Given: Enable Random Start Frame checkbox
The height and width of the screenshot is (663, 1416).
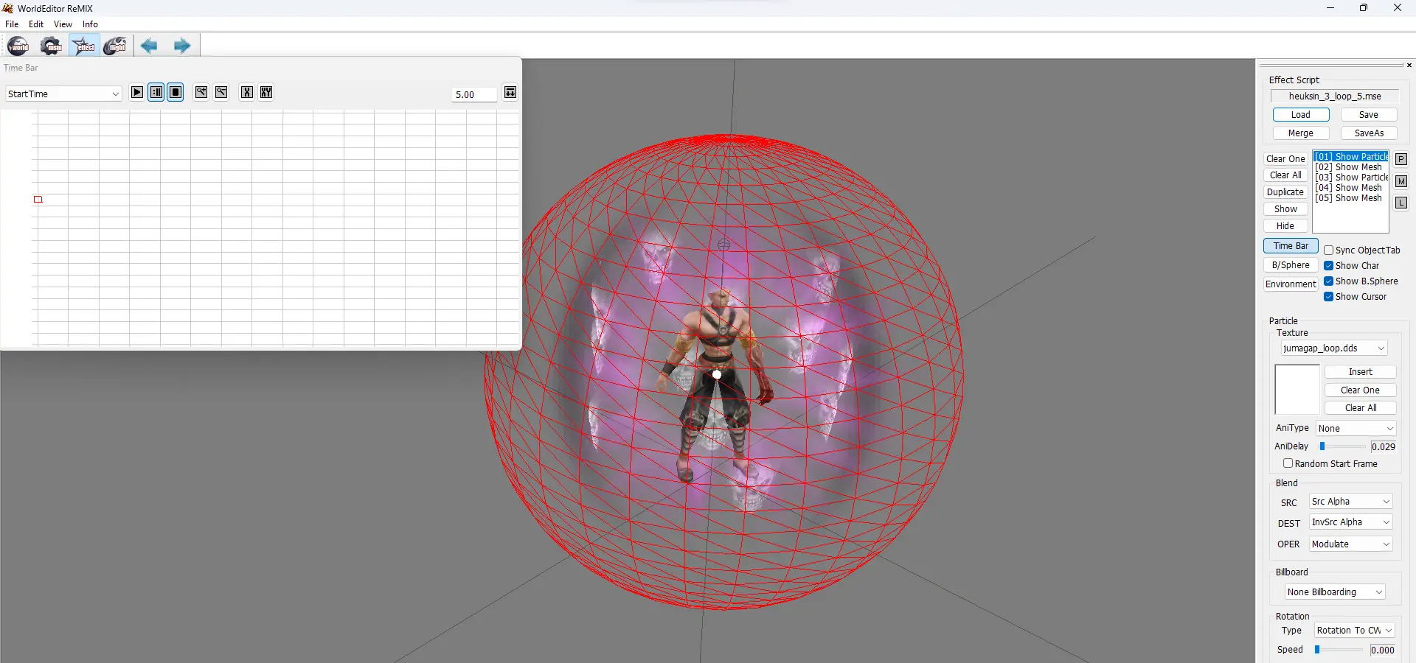Looking at the screenshot, I should [x=1288, y=463].
